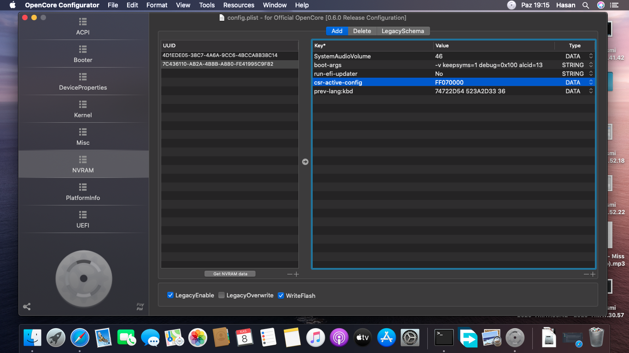Open type dropdown for csr-active-config row
The height and width of the screenshot is (353, 629).
point(591,82)
